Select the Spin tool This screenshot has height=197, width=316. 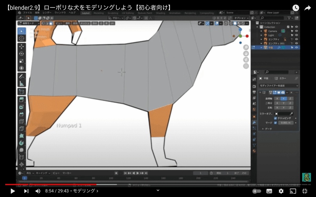(22, 143)
